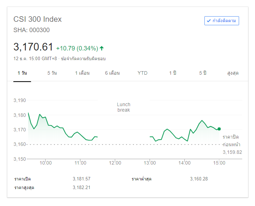Click the SHA: 000300 ticker text
Viewport: 255px width, 206px height.
[x=32, y=30]
